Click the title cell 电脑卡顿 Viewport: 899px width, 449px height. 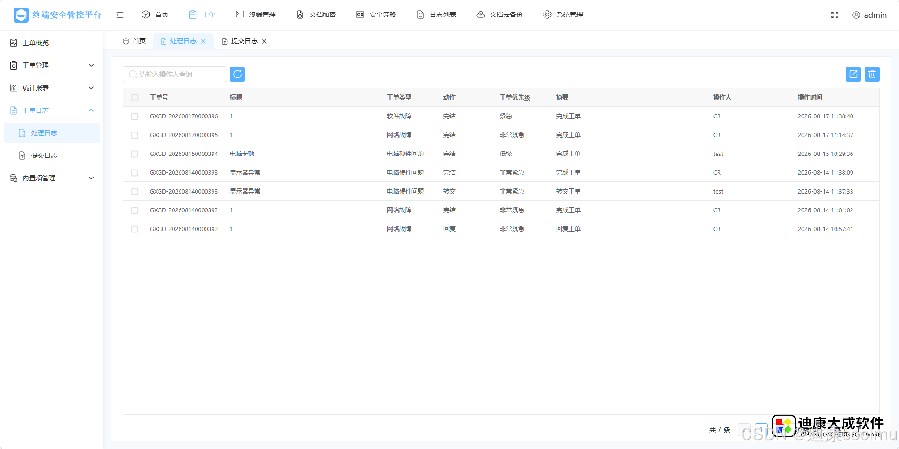coord(242,154)
